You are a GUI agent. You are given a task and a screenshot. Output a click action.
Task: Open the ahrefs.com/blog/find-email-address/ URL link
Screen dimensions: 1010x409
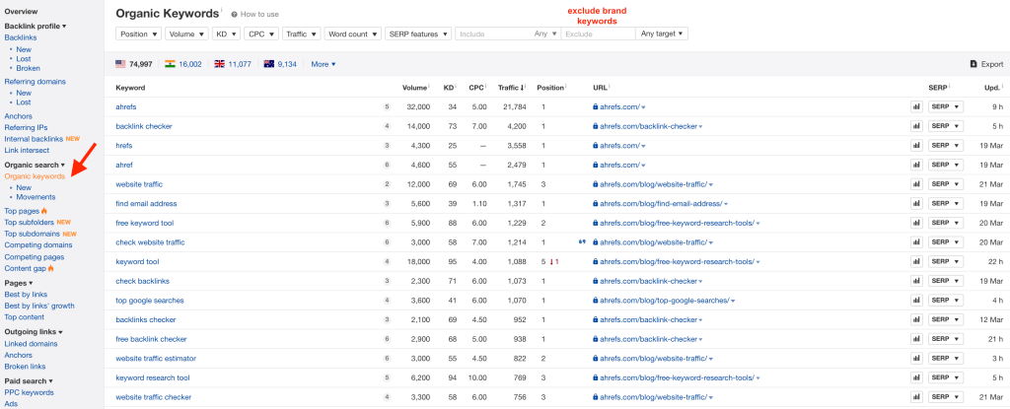click(661, 204)
